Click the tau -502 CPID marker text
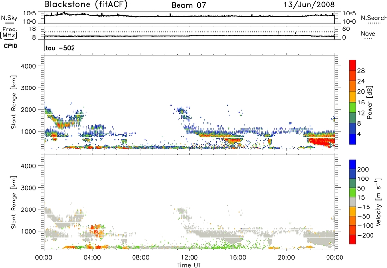The width and height of the screenshot is (387, 268). 60,48
